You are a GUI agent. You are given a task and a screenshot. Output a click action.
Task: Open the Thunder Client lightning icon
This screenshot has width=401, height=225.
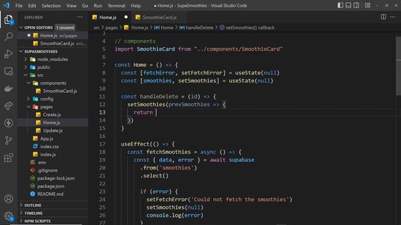tap(8, 123)
